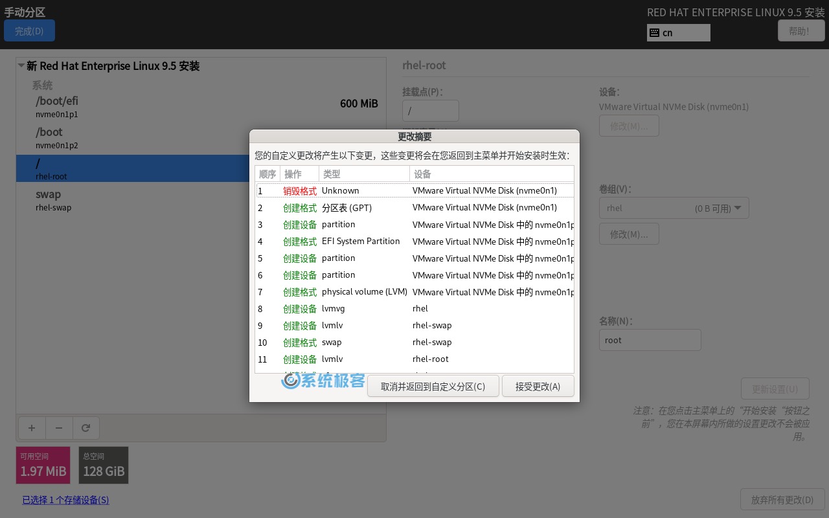The height and width of the screenshot is (518, 829).
Task: Click the keyboard layout icon next to cn
Action: (654, 32)
